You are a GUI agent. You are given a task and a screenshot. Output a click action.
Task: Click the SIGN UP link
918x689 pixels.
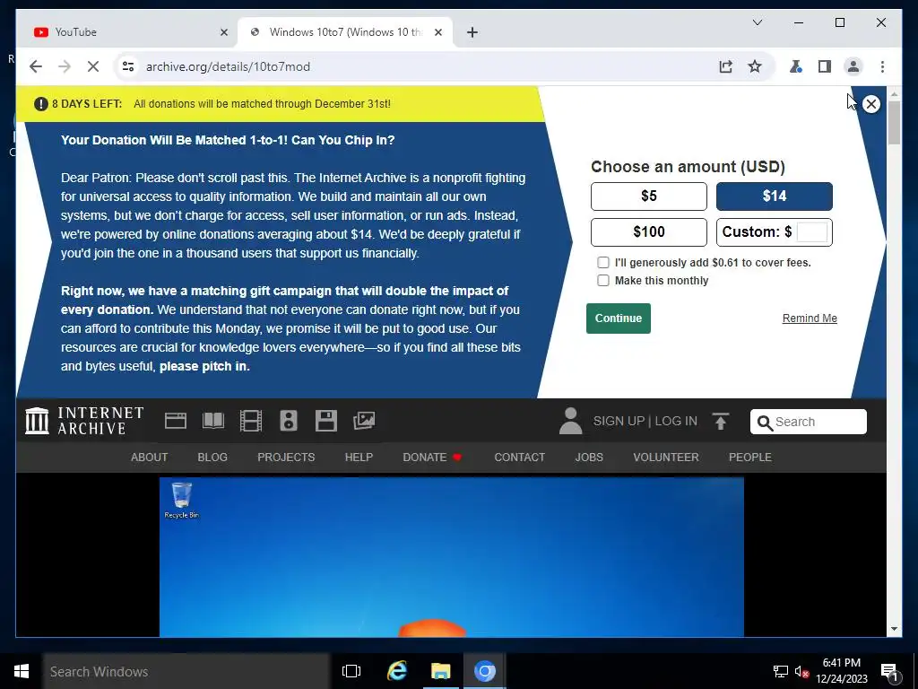619,422
